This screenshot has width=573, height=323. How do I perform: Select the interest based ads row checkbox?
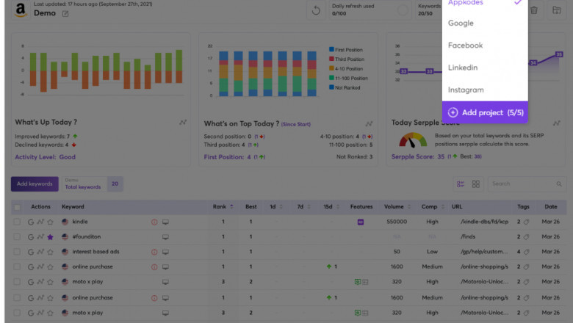[17, 252]
